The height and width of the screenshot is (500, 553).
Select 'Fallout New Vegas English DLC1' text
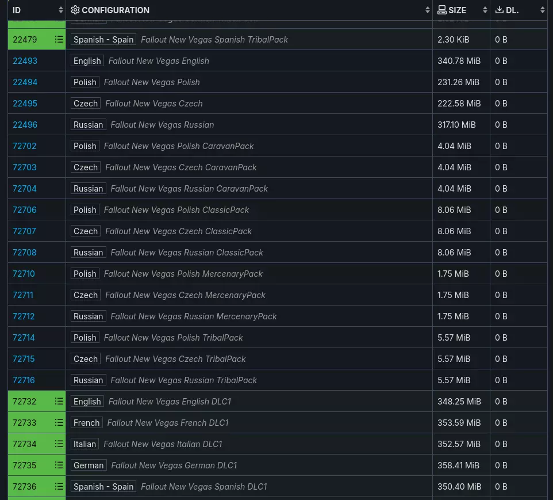pos(170,402)
